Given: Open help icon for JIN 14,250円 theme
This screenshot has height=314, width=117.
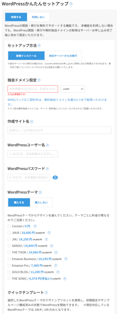Looking at the screenshot, I should [x=46, y=239].
